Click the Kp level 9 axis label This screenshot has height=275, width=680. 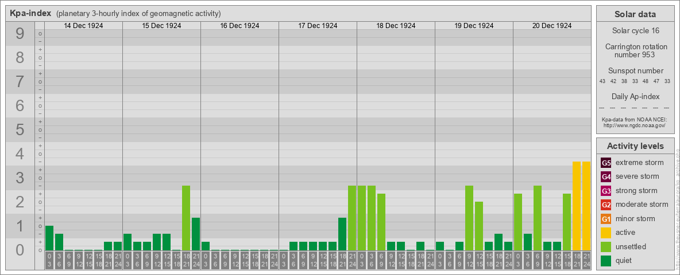pos(20,34)
